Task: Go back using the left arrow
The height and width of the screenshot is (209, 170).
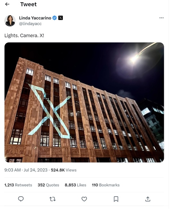Action: pos(7,4)
